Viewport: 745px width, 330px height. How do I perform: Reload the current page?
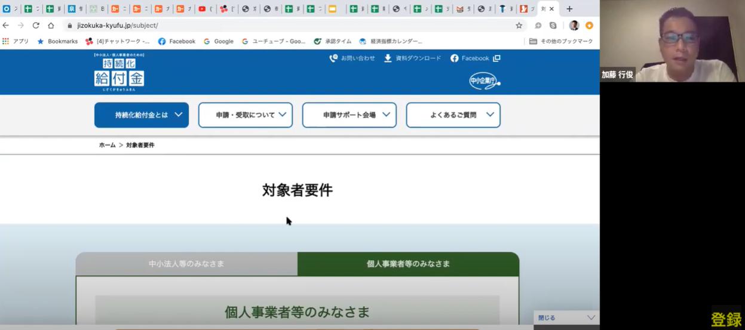[36, 26]
